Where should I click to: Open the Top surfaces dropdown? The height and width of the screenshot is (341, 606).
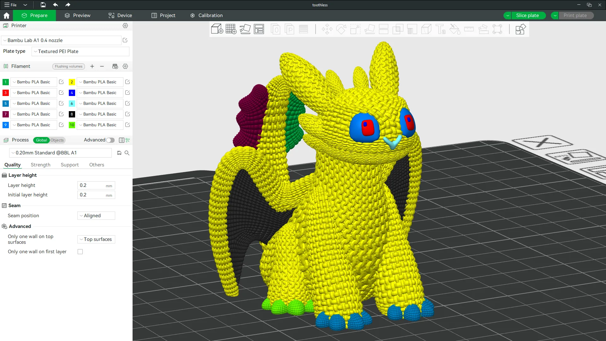click(96, 239)
